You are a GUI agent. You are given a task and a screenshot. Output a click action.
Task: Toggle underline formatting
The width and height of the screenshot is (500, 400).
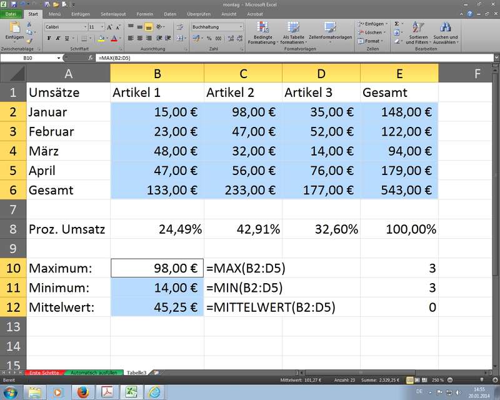[x=66, y=38]
